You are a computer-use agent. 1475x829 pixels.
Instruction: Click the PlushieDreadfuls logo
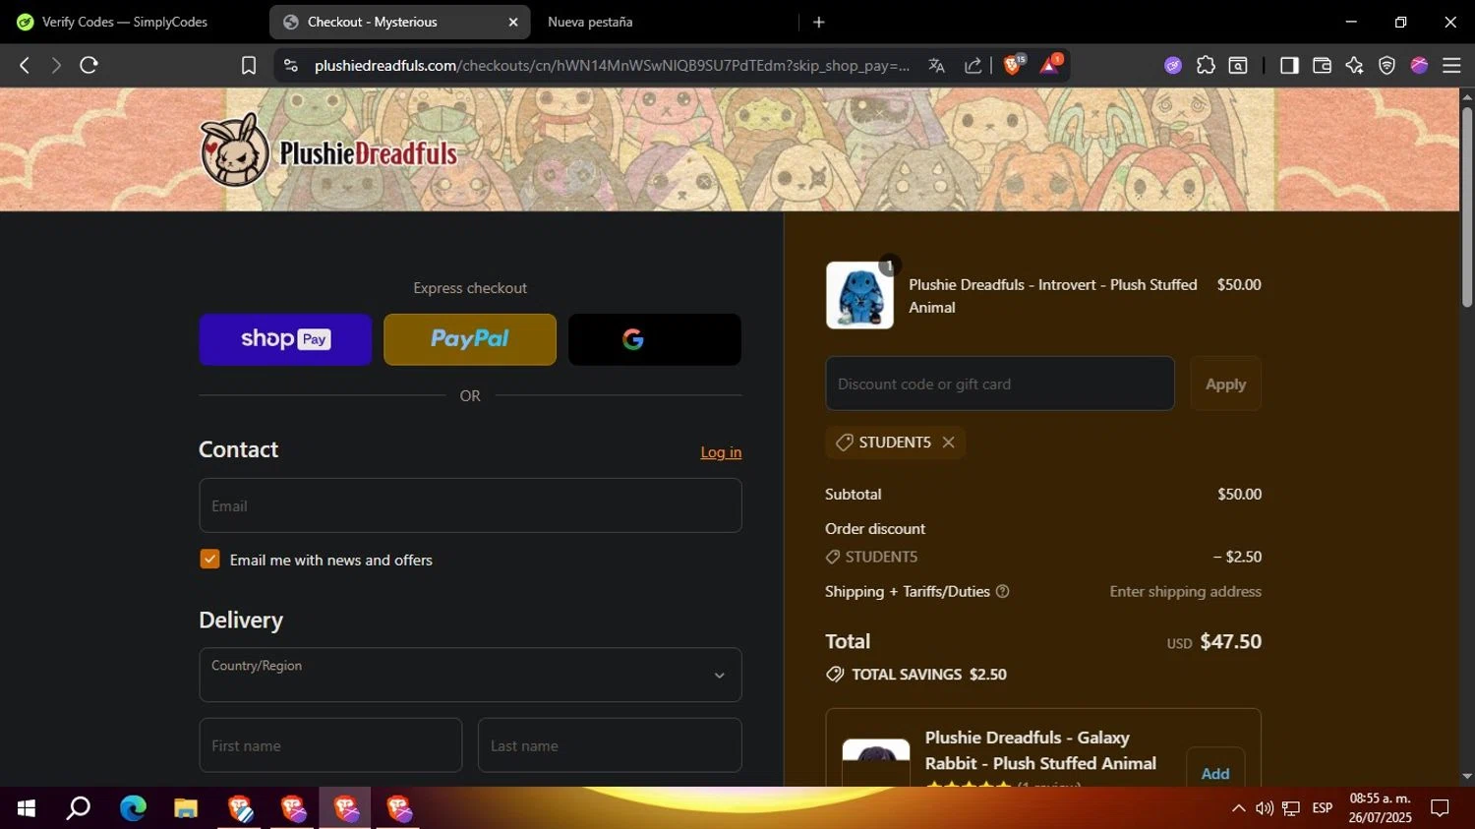click(x=328, y=149)
